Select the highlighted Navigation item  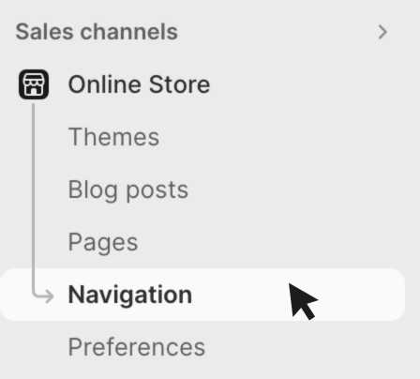pyautogui.click(x=202, y=295)
